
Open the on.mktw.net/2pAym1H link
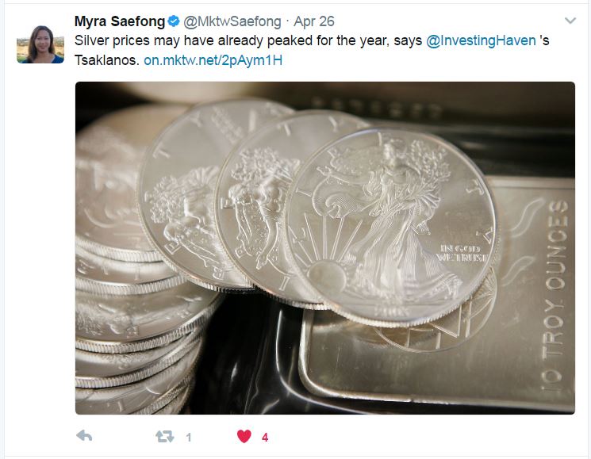click(213, 60)
